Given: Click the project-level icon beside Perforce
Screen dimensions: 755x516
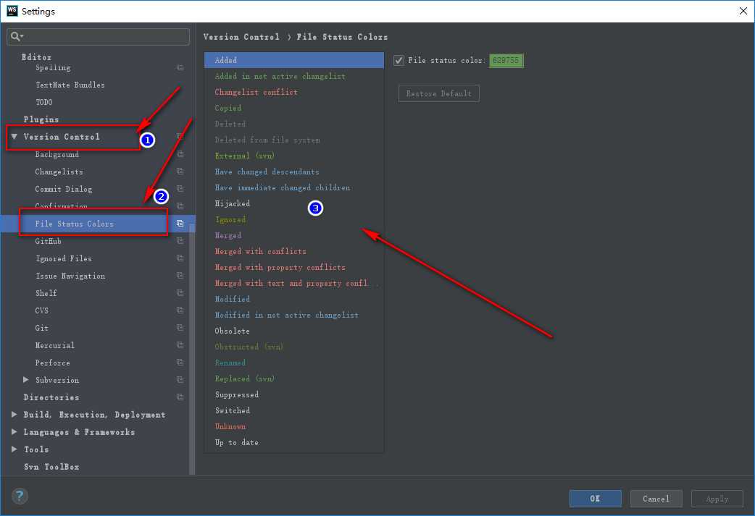Looking at the screenshot, I should point(180,363).
